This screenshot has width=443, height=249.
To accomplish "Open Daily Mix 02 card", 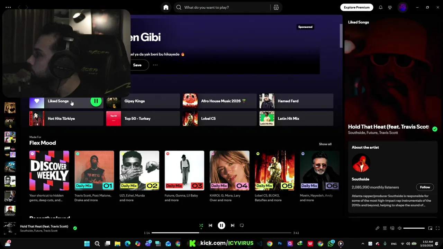I will pyautogui.click(x=139, y=176).
